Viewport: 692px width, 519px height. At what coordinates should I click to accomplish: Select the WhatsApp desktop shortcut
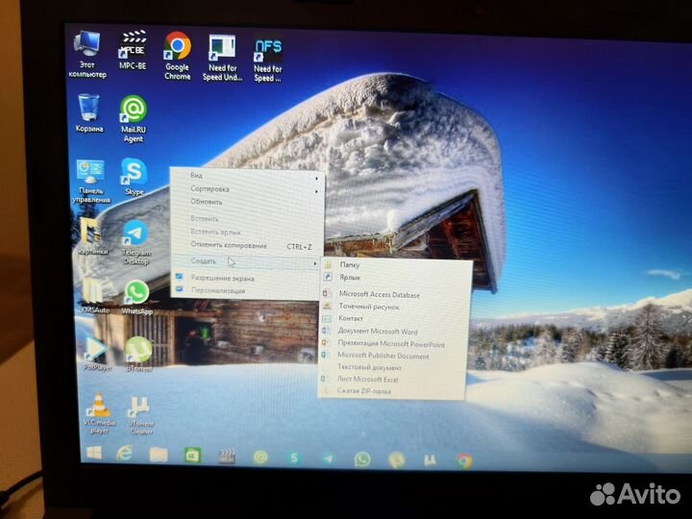coord(137,297)
